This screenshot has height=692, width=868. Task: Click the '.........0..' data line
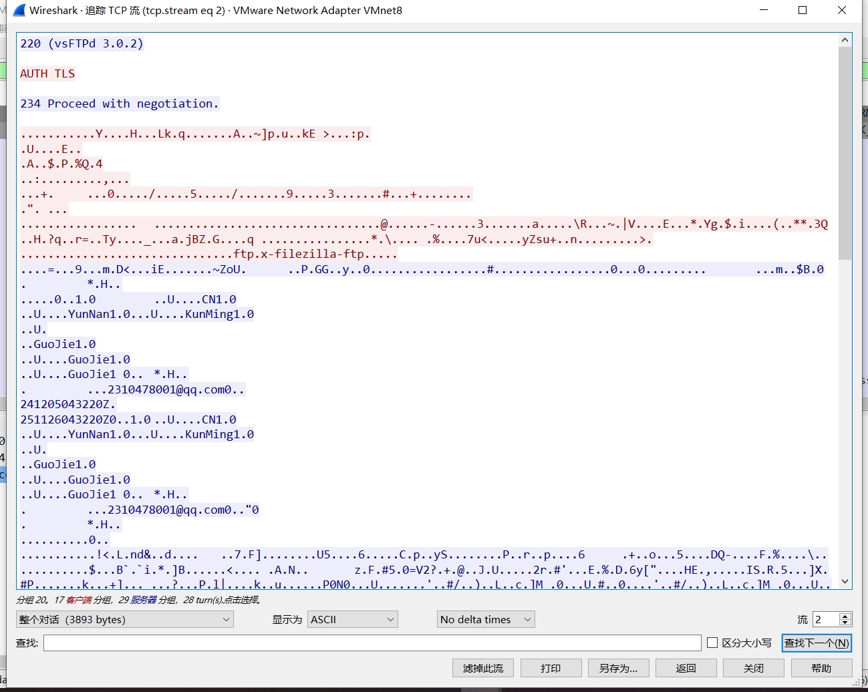[65, 540]
